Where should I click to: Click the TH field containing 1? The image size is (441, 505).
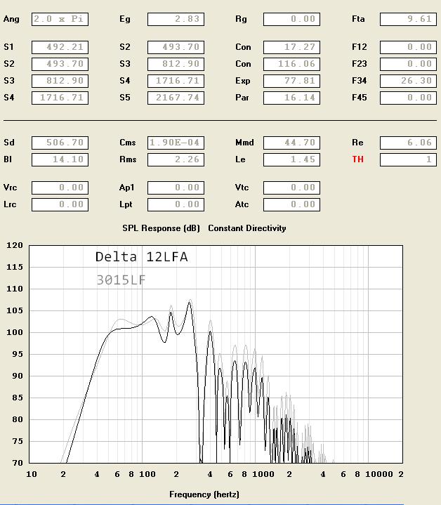point(408,159)
